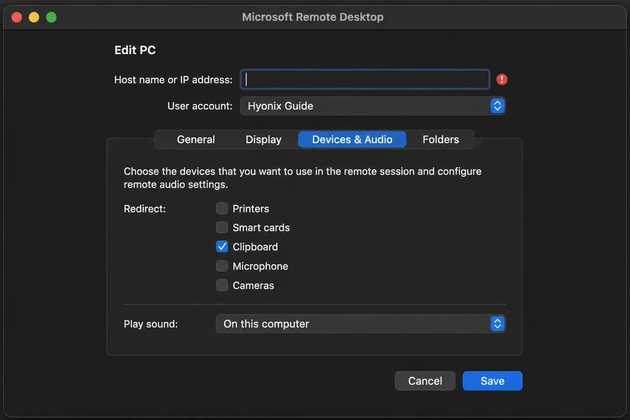Click the green full-screen window button
Image resolution: width=630 pixels, height=420 pixels.
[51, 17]
